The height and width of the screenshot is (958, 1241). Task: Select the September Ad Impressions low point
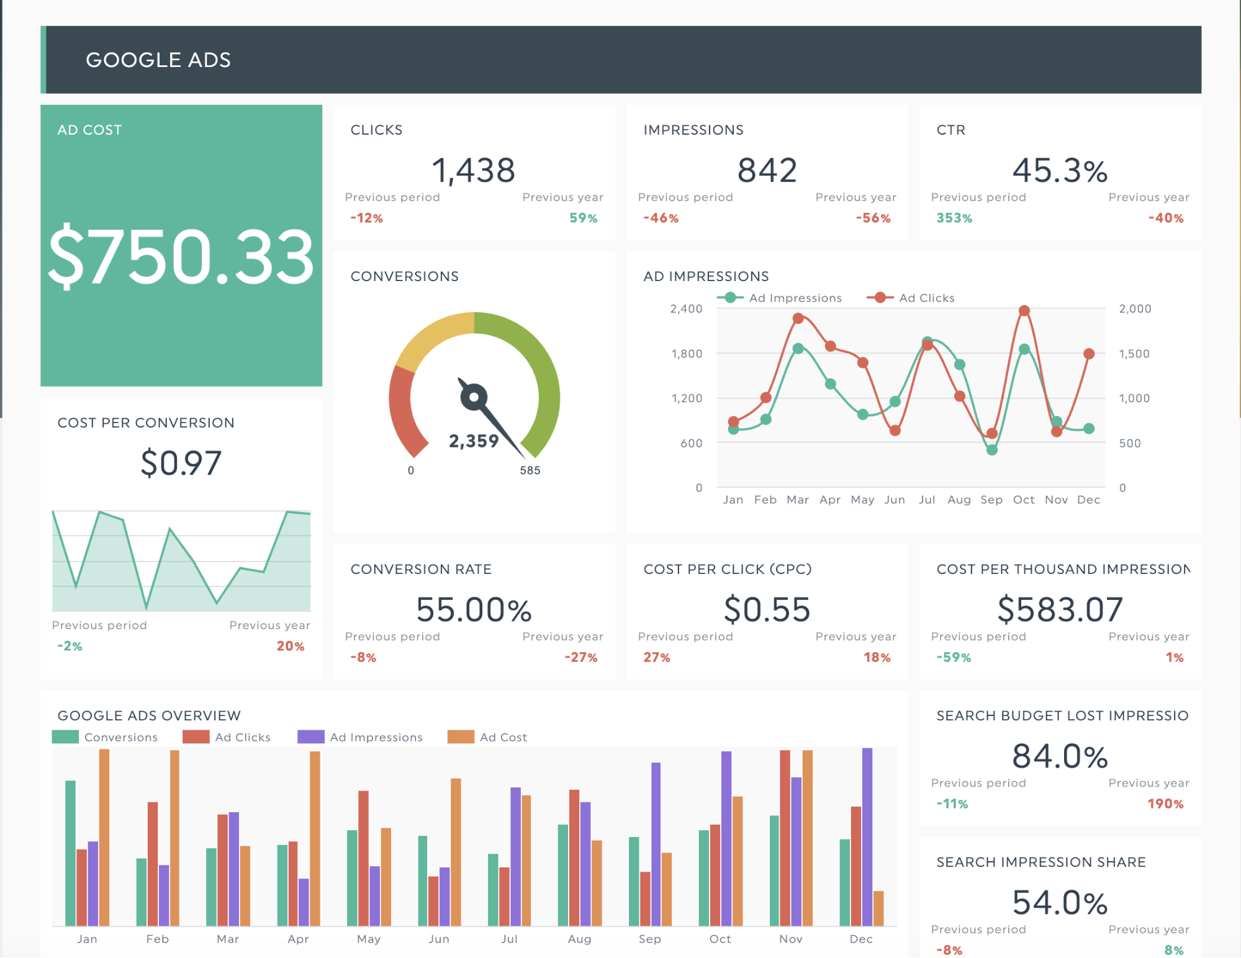tap(992, 450)
